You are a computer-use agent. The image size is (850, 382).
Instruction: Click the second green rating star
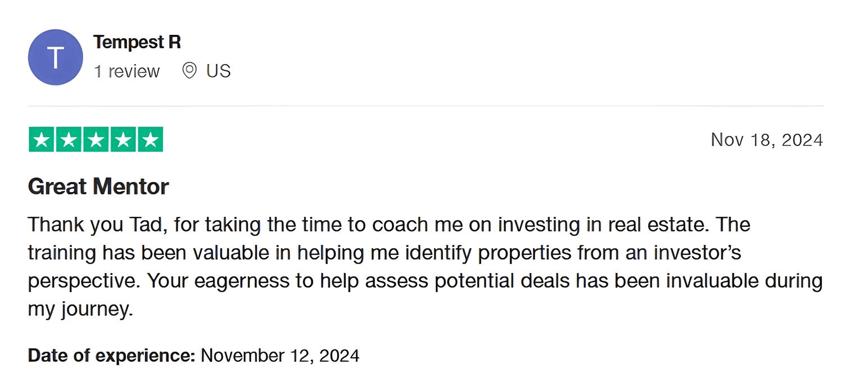pyautogui.click(x=69, y=140)
